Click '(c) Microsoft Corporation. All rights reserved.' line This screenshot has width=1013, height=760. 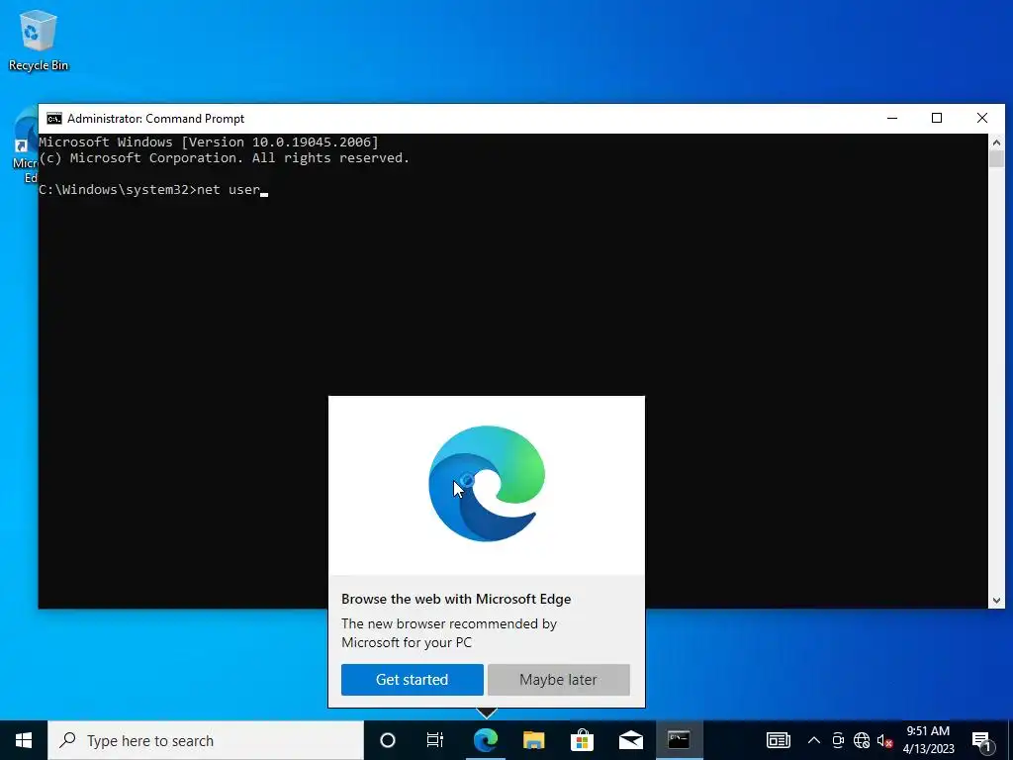225,158
